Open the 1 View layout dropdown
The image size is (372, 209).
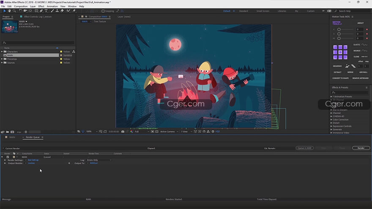tap(186, 131)
